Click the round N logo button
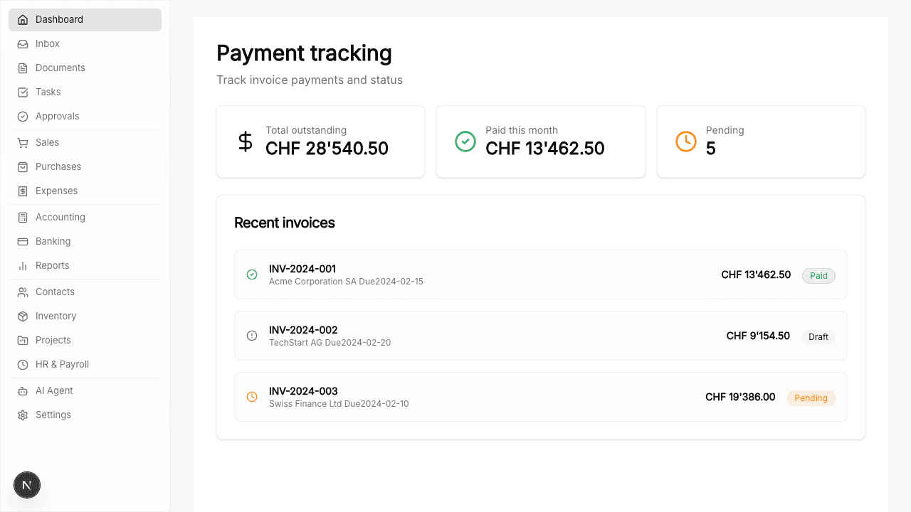Screen dimensions: 911x512 click(27, 486)
